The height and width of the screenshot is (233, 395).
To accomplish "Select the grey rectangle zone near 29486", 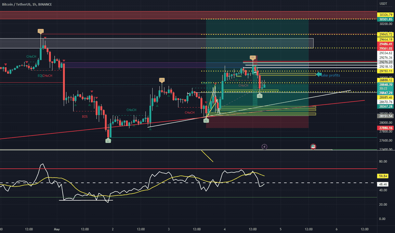I will point(157,43).
